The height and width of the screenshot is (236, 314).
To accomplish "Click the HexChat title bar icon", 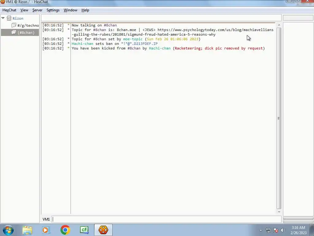I will point(2,2).
